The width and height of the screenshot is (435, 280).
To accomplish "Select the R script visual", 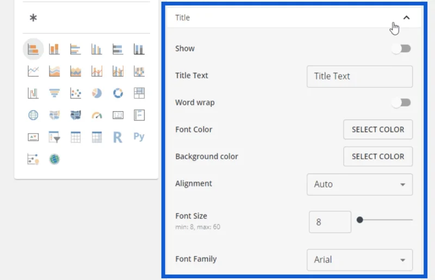I will 118,137.
